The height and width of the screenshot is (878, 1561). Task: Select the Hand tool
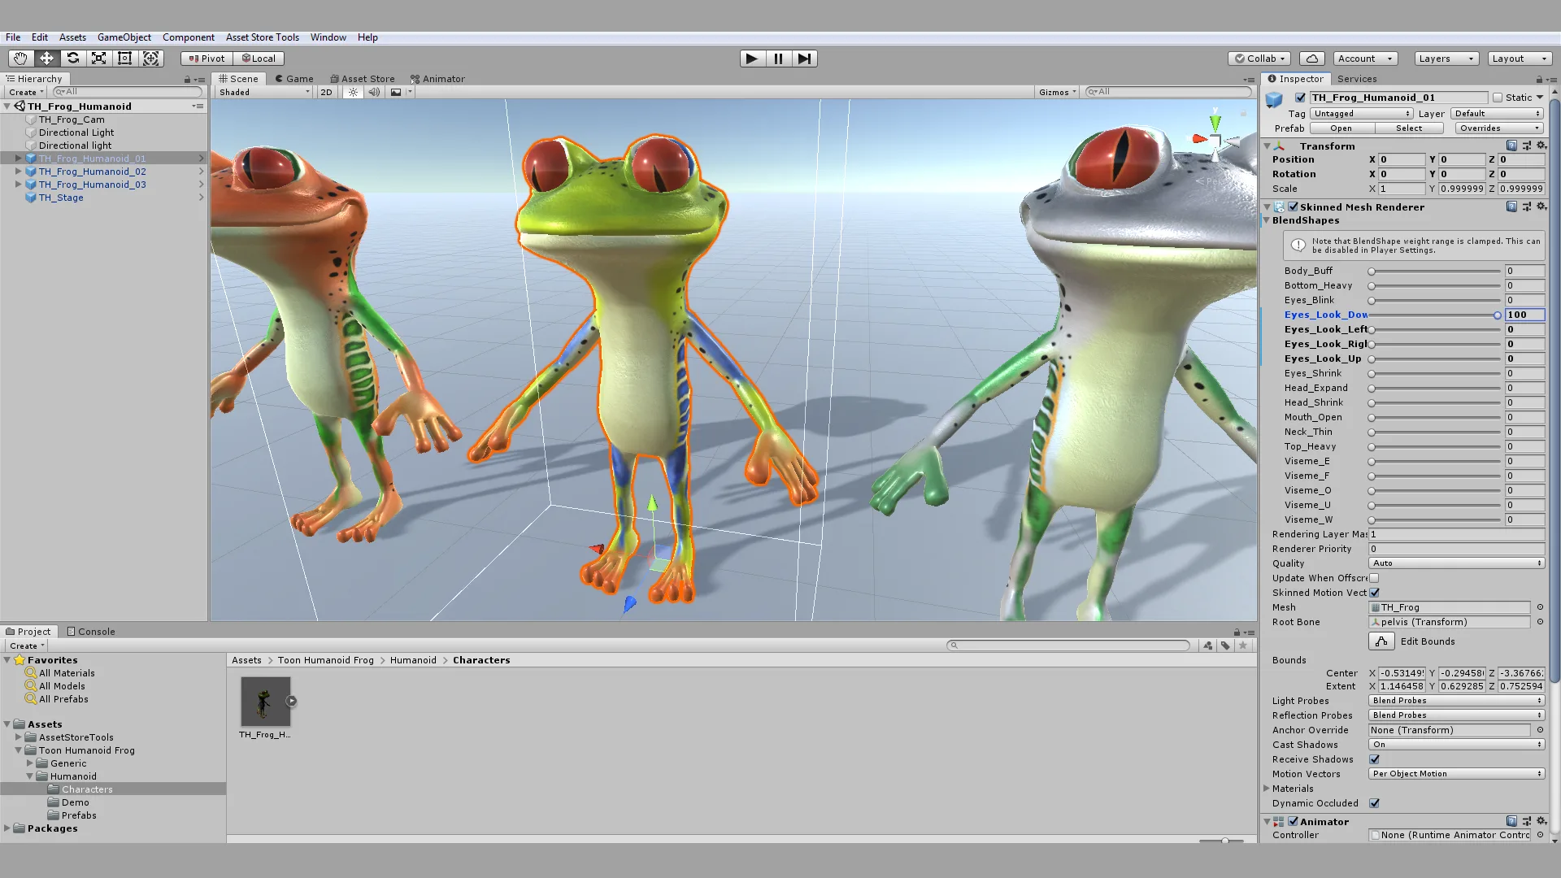point(20,59)
